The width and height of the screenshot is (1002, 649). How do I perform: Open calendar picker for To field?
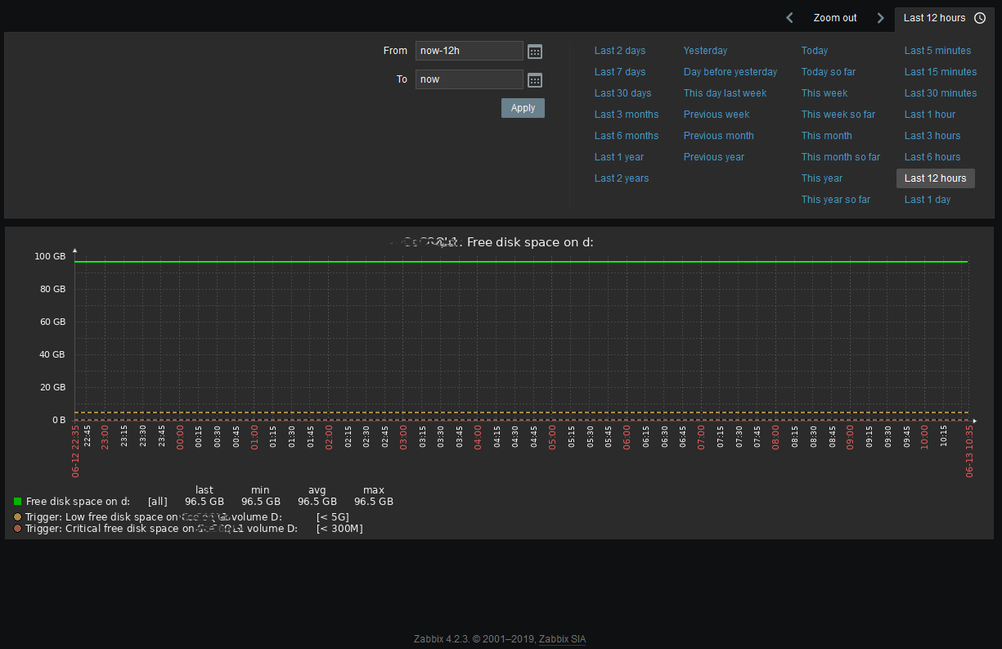534,80
